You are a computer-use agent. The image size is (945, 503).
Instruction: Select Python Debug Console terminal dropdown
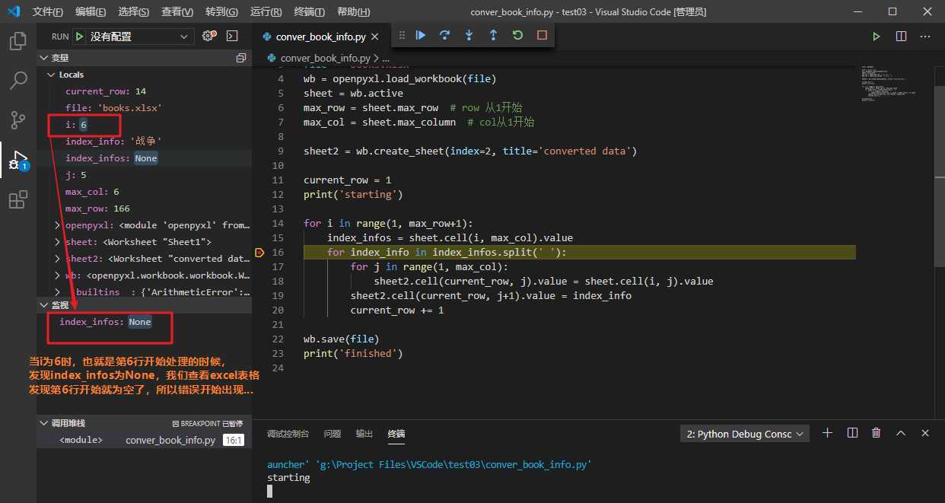(745, 434)
